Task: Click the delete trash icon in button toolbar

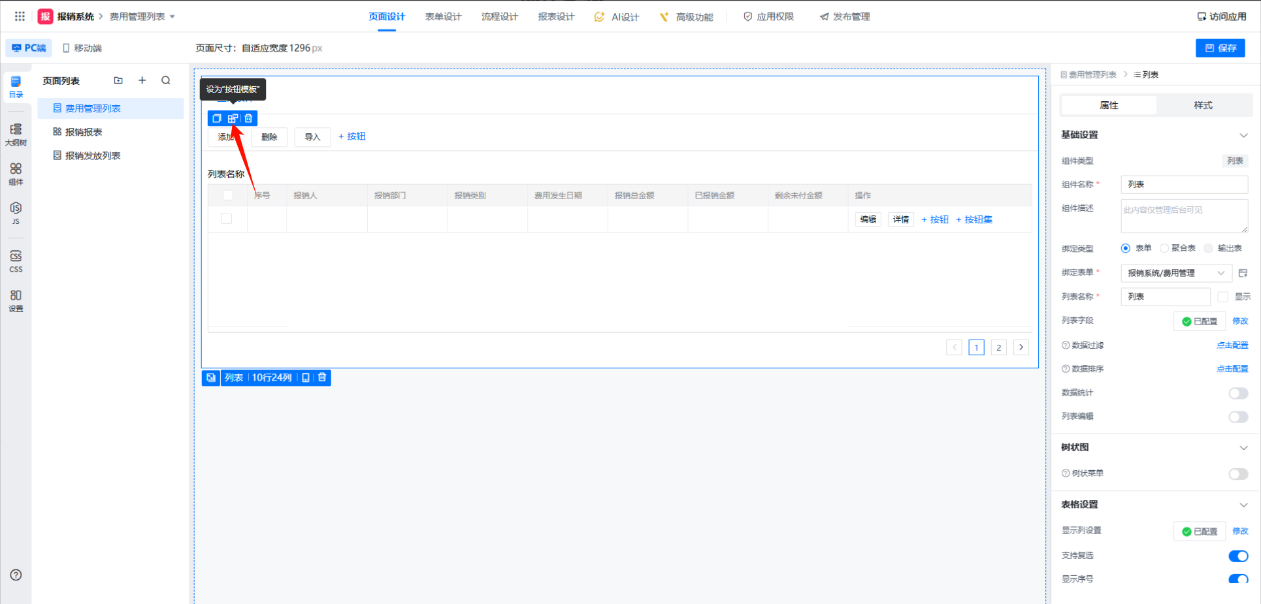Action: [248, 118]
